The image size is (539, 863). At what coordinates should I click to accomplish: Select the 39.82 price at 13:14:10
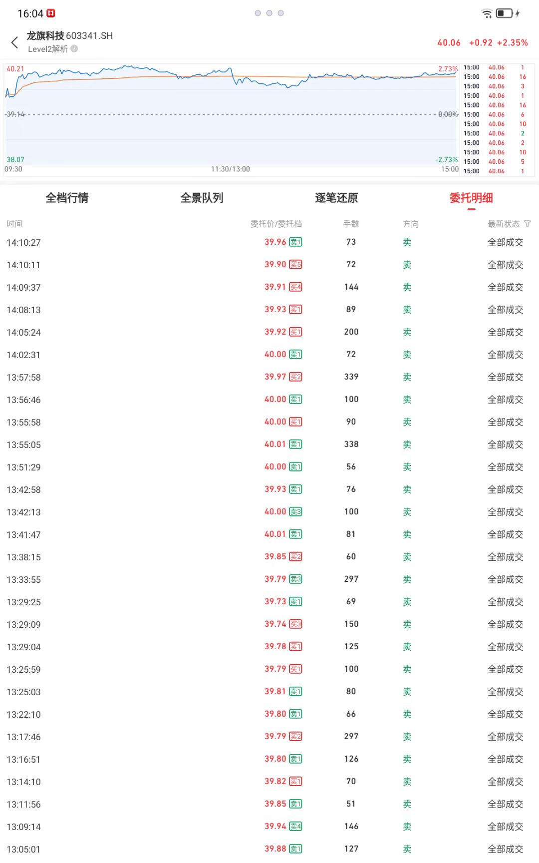coord(275,781)
